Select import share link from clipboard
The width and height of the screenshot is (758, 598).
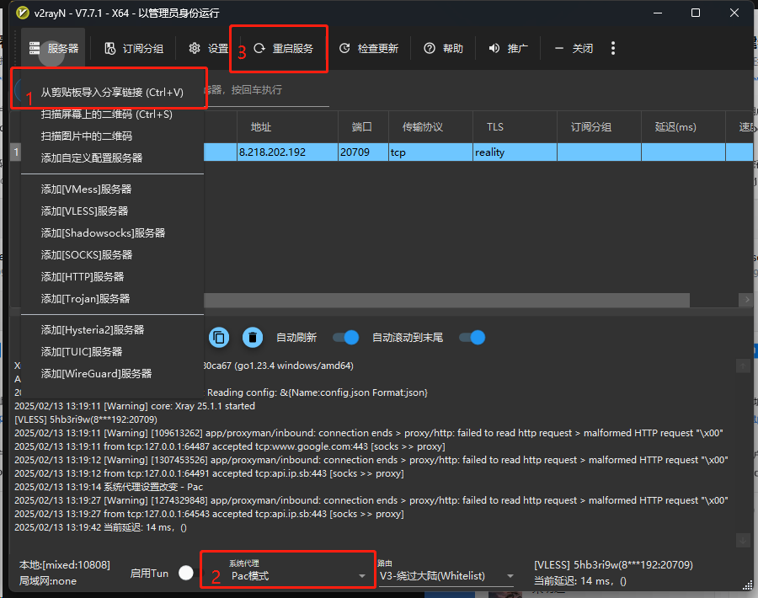pyautogui.click(x=112, y=92)
